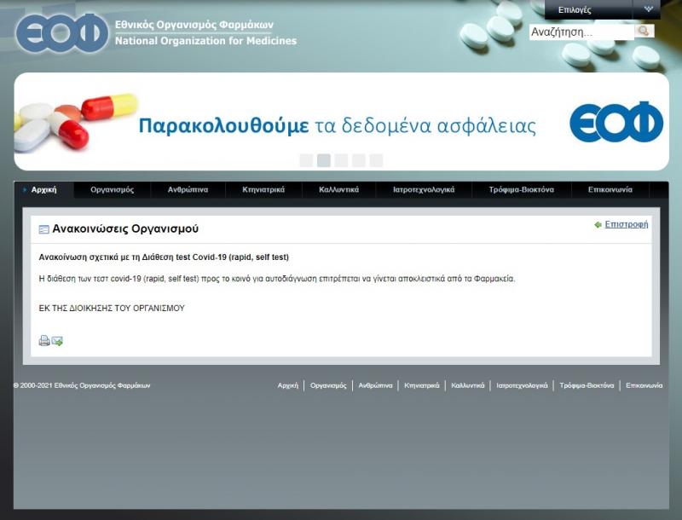Click the footer Οργανισμός link

click(x=328, y=385)
